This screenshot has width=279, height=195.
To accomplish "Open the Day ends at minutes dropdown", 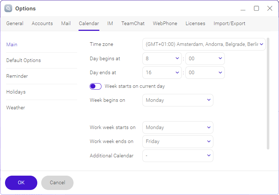I will (205, 73).
